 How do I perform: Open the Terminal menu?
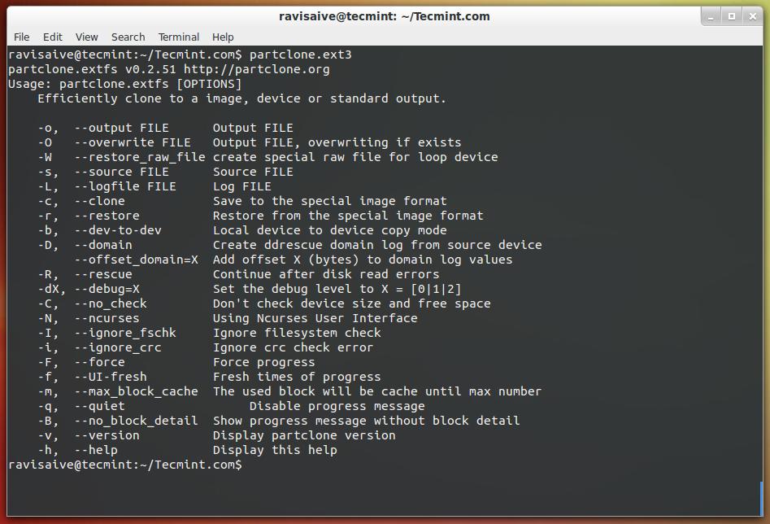coord(179,37)
